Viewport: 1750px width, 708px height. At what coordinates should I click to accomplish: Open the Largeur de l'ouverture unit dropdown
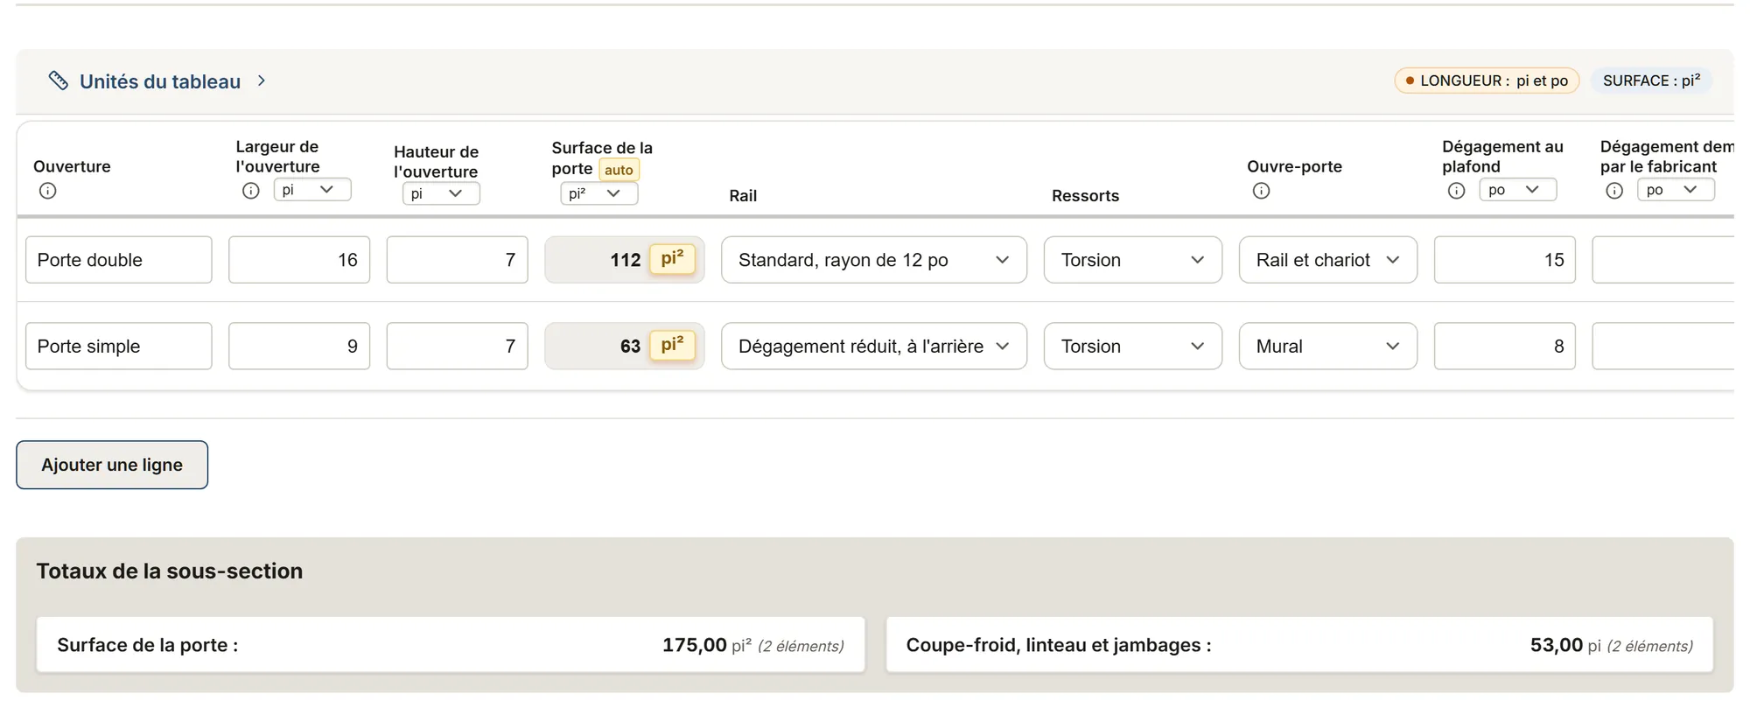pyautogui.click(x=312, y=190)
